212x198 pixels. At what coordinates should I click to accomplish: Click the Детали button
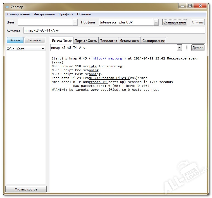(x=198, y=48)
